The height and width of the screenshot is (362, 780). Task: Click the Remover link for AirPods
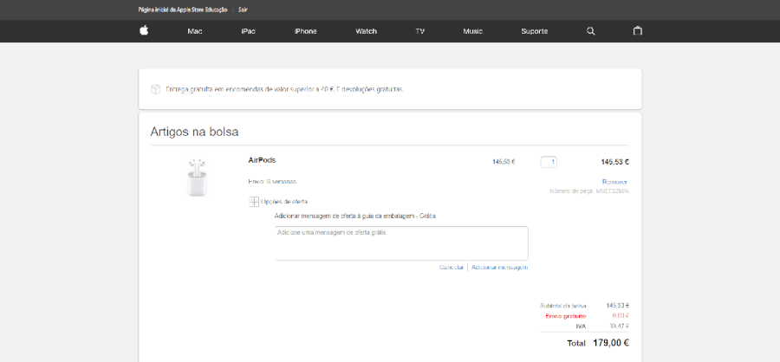[614, 182]
